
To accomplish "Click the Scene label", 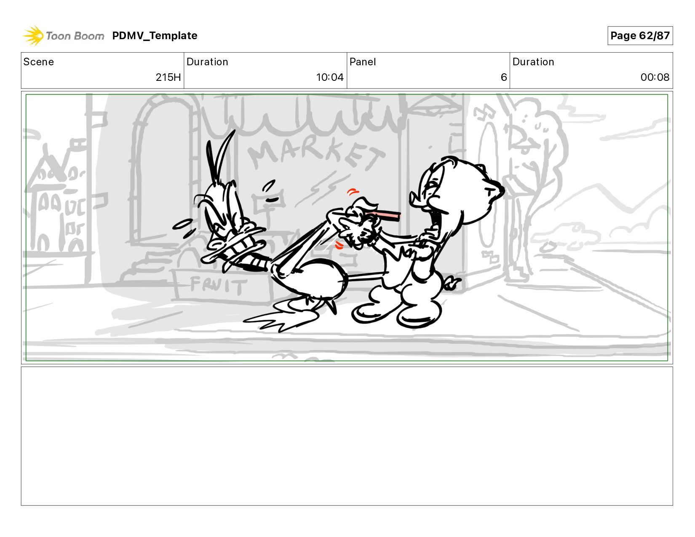I will [39, 62].
